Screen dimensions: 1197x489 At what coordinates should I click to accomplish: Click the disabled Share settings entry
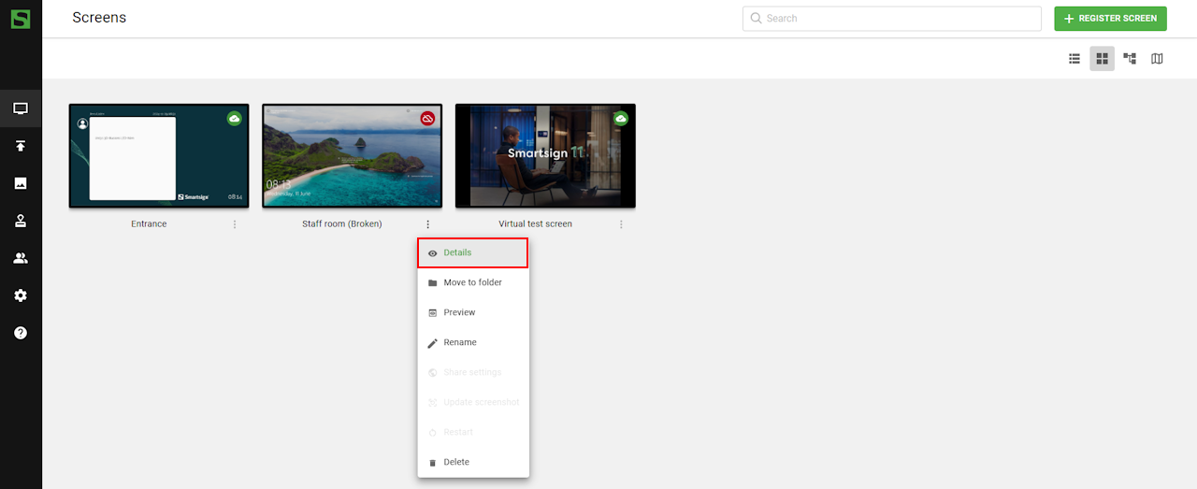pos(473,372)
